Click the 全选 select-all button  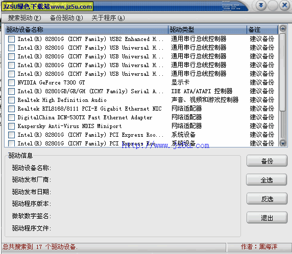[x=266, y=180]
